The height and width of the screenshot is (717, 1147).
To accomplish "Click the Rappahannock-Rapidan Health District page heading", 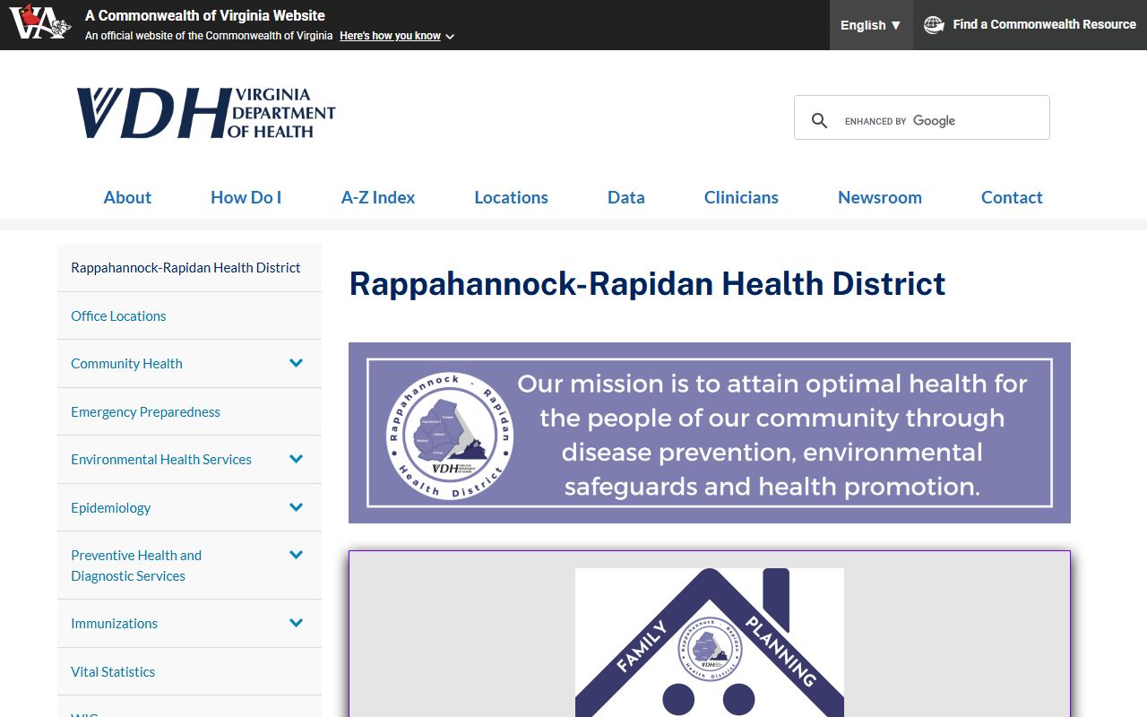I will (647, 284).
